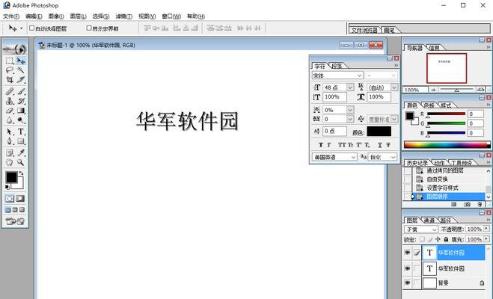The height and width of the screenshot is (299, 493).
Task: Switch to the 通道 tab
Action: click(429, 221)
